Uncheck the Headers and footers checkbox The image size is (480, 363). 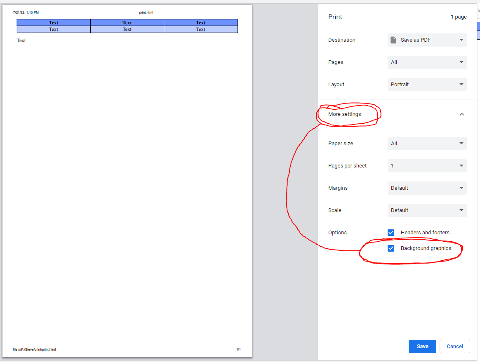point(391,233)
